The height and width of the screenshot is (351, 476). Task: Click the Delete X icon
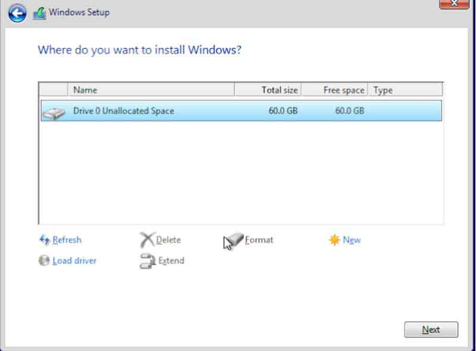tap(147, 240)
